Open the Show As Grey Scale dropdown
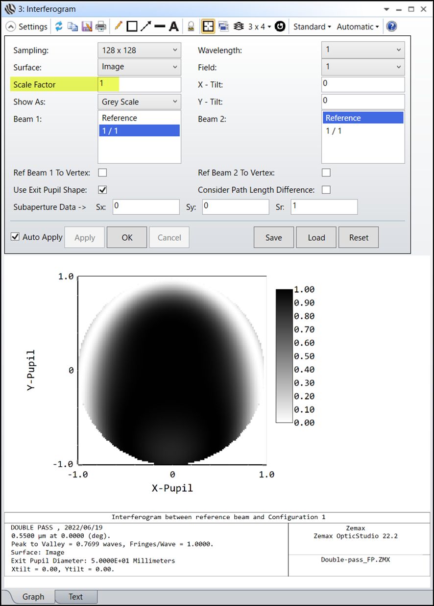The width and height of the screenshot is (434, 606). [140, 102]
